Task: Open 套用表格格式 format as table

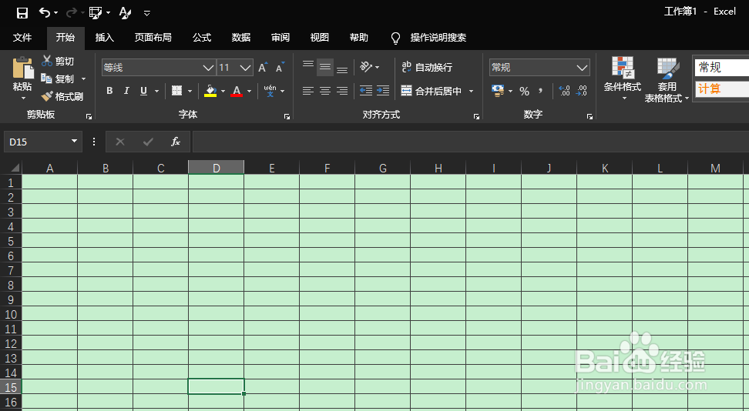Action: (667, 80)
